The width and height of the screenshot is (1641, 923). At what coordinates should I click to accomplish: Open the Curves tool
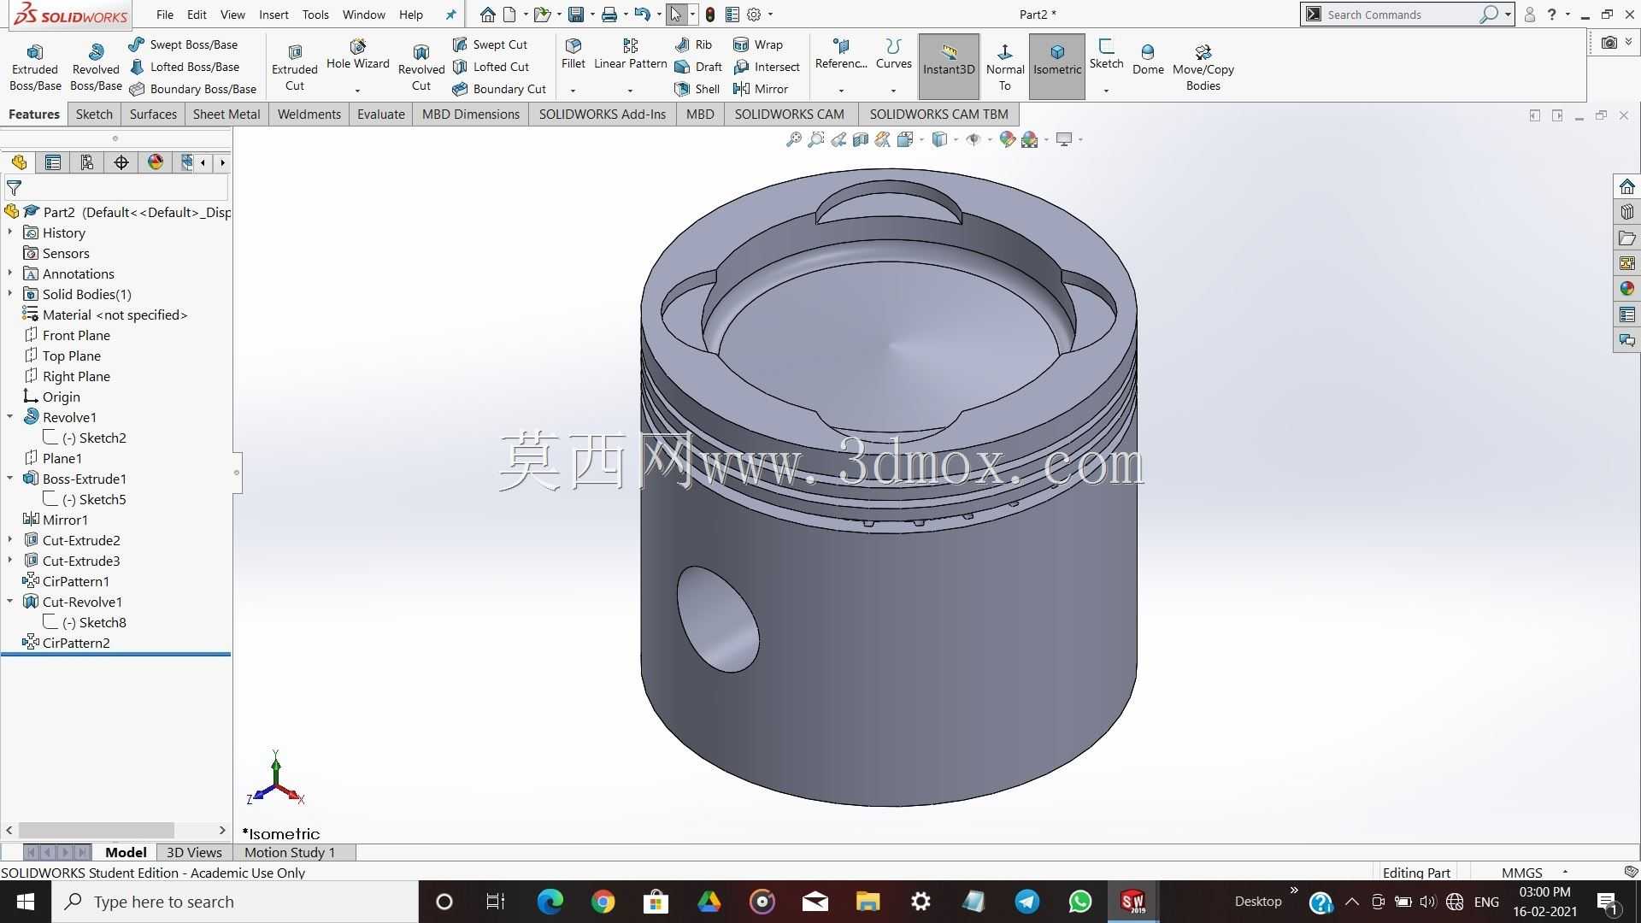894,54
